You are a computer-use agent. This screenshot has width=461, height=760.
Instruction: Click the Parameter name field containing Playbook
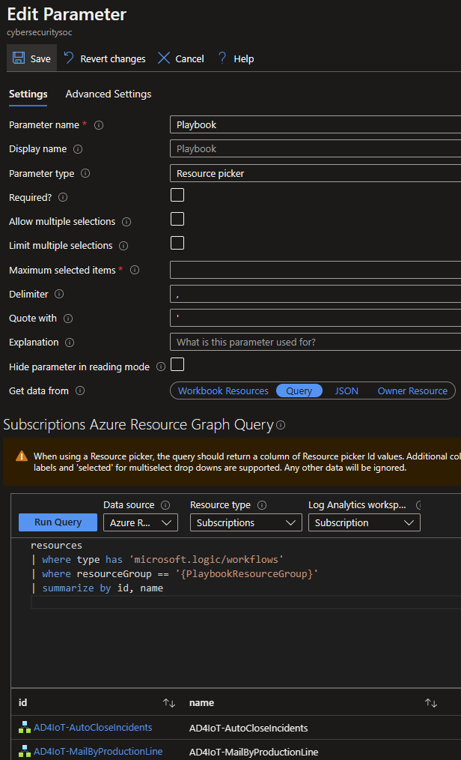pyautogui.click(x=315, y=124)
